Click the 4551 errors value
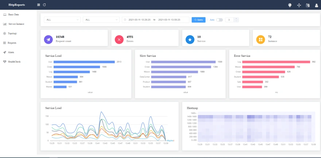This screenshot has width=321, height=158. point(130,37)
